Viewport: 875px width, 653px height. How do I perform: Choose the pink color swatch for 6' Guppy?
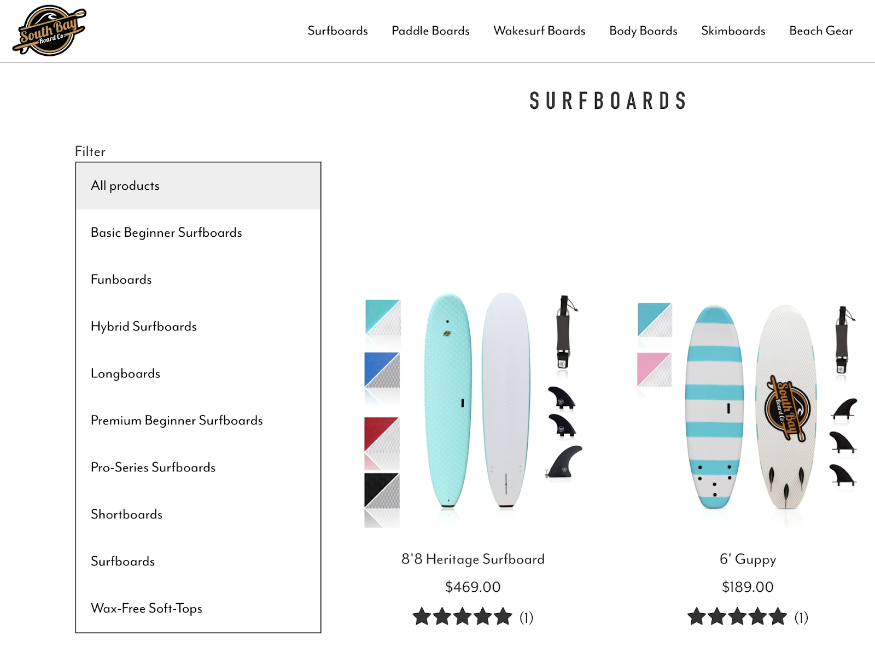pos(654,370)
